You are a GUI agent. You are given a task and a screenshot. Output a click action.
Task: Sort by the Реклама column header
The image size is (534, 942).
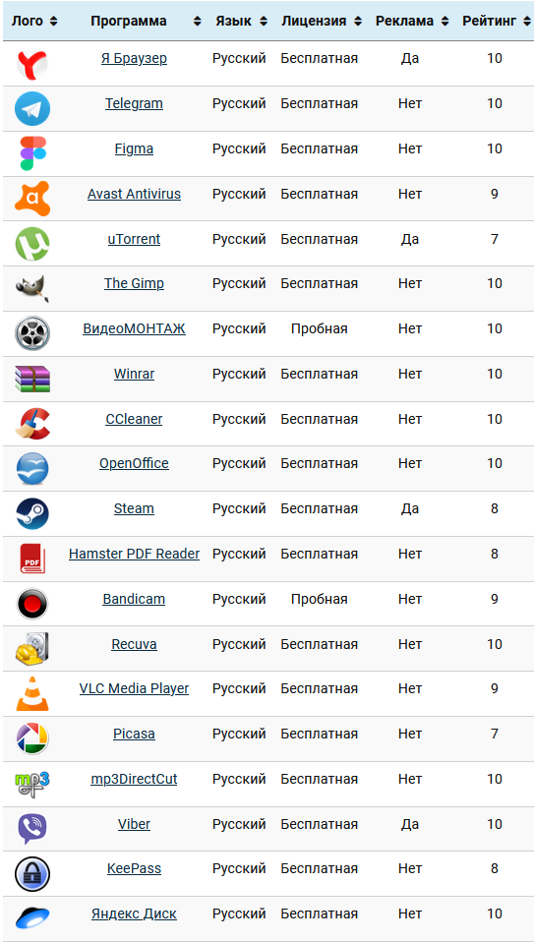point(411,21)
